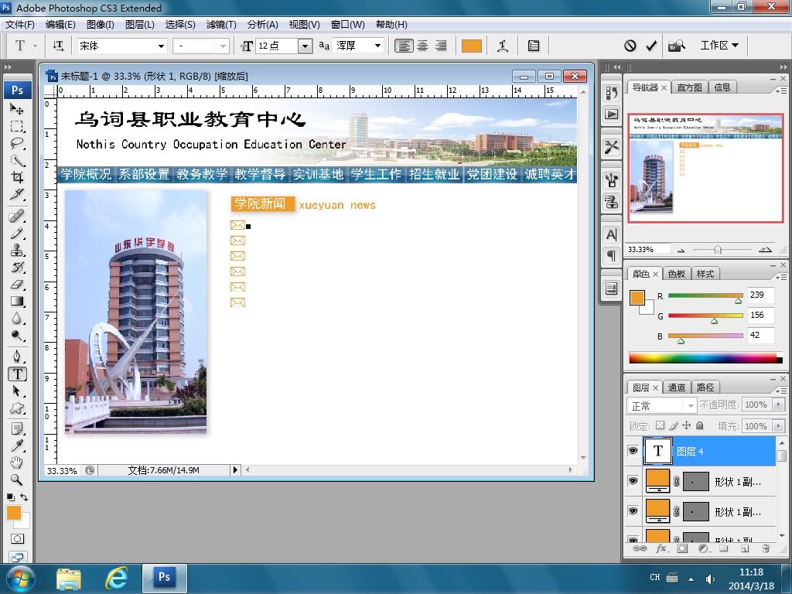Open the 工作区 workspace button

[x=719, y=46]
